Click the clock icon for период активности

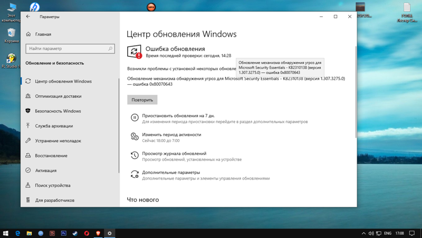pos(135,136)
